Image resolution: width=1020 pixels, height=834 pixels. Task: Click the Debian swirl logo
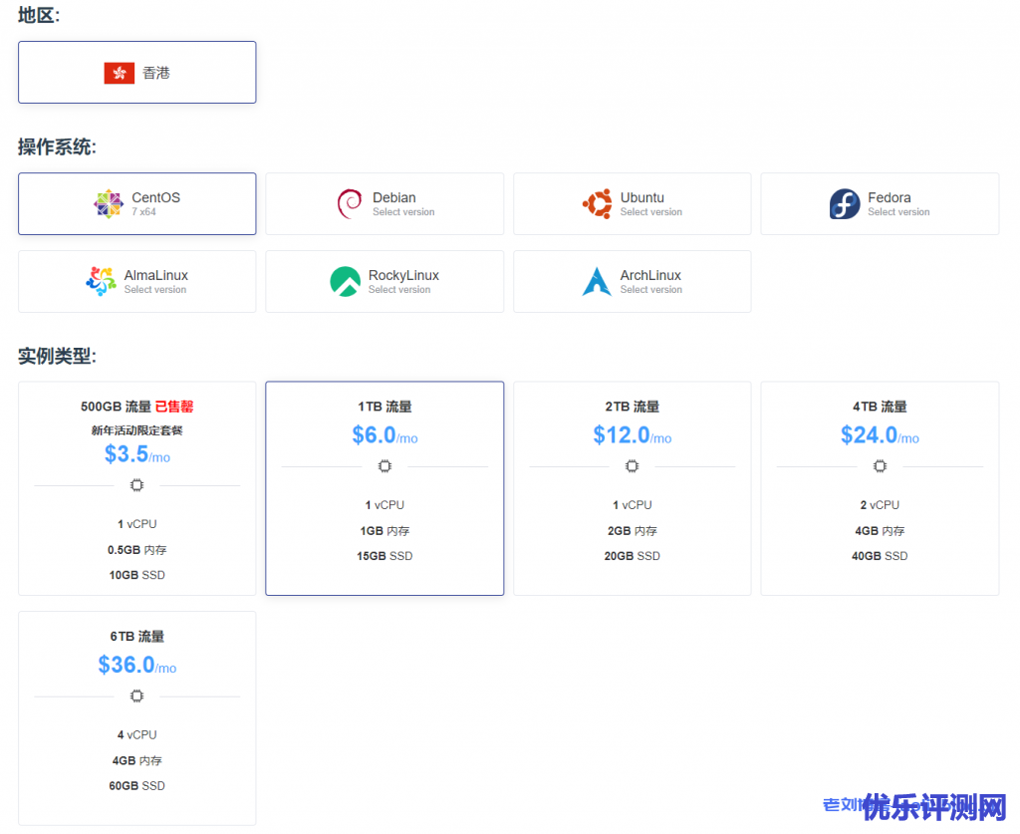(x=350, y=204)
